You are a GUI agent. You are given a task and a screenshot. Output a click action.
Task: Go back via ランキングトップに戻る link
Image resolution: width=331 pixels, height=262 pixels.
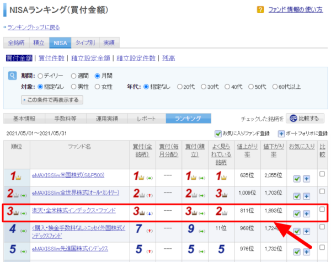34,28
